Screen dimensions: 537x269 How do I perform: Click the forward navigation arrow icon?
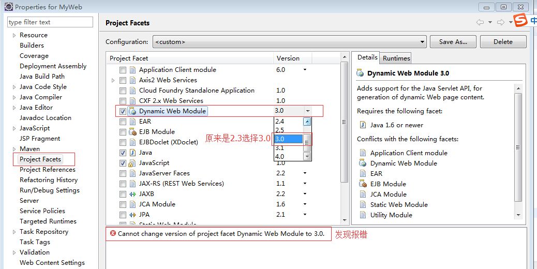[x=501, y=22]
